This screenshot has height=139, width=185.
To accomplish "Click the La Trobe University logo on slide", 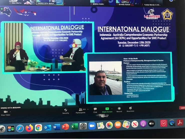I will (x=152, y=14).
